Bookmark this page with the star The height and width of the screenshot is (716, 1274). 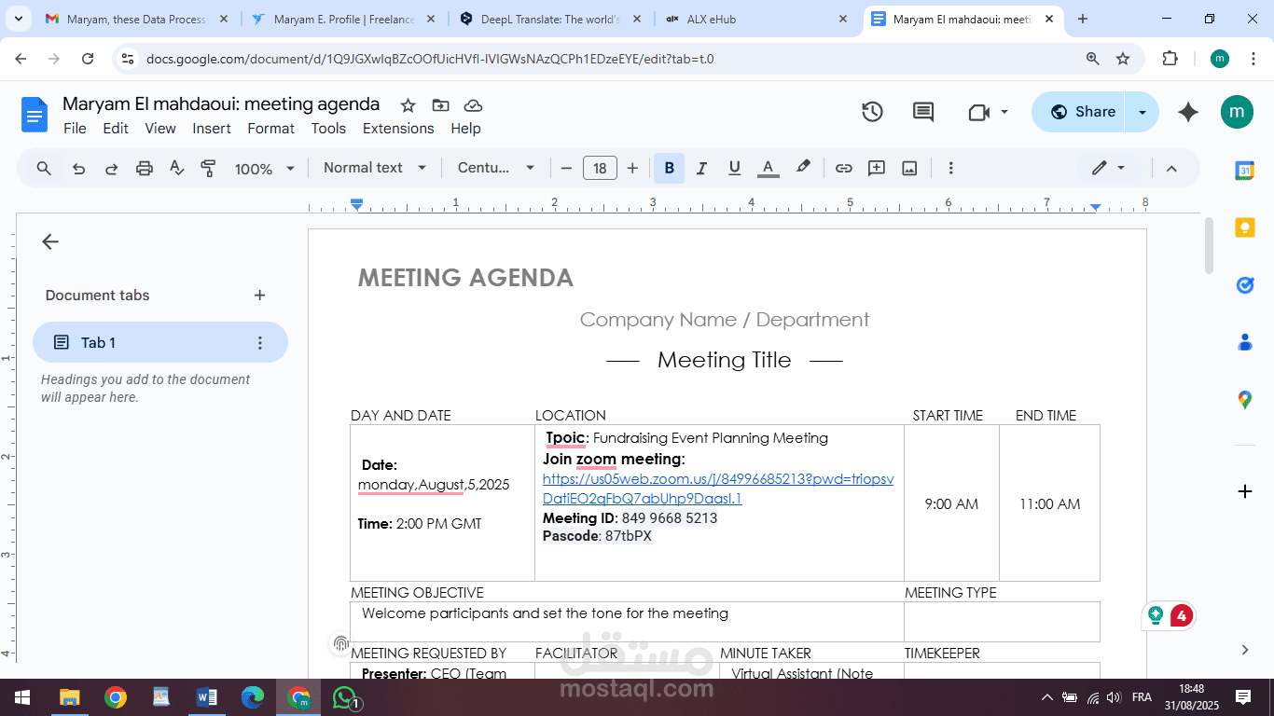pyautogui.click(x=1123, y=59)
